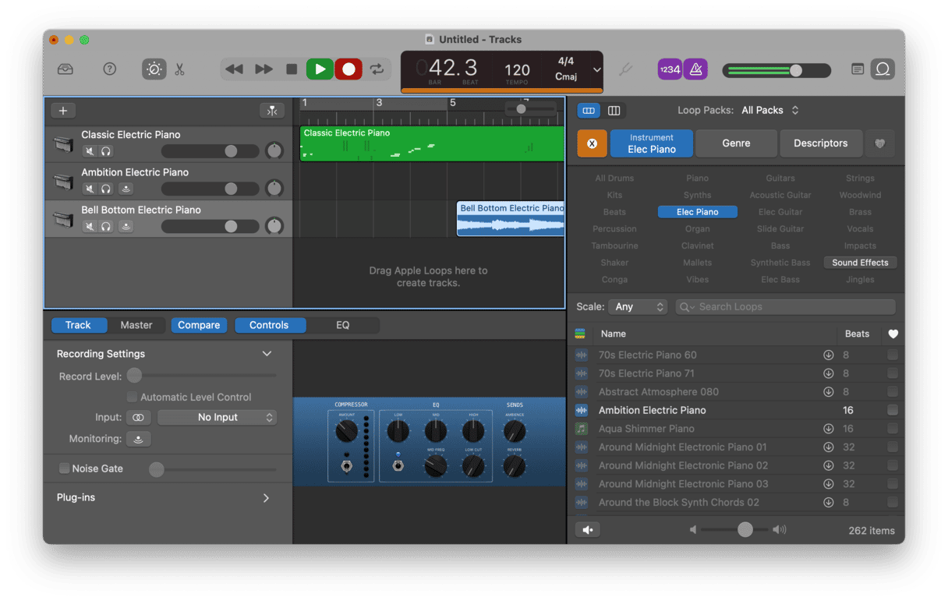Screen dimensions: 948x601
Task: Start recording with red Record button
Action: click(348, 69)
